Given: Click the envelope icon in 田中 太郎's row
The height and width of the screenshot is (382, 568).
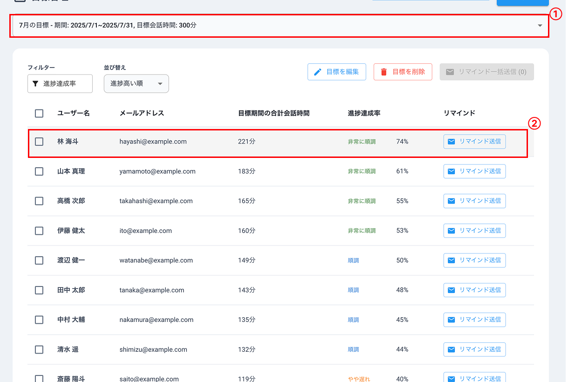Looking at the screenshot, I should point(451,290).
